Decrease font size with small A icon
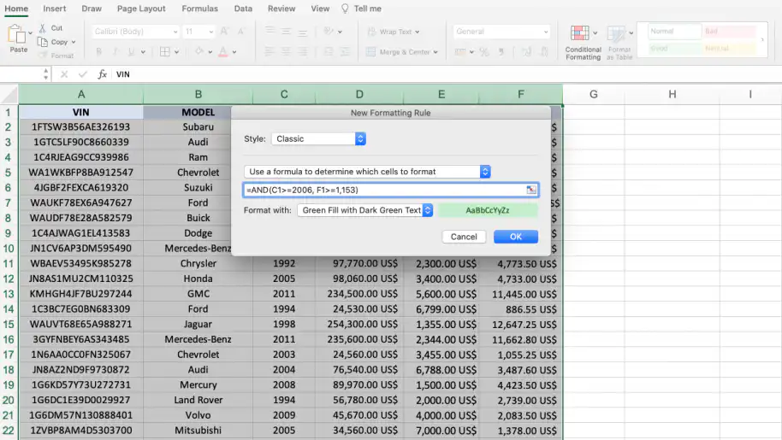 pos(241,32)
